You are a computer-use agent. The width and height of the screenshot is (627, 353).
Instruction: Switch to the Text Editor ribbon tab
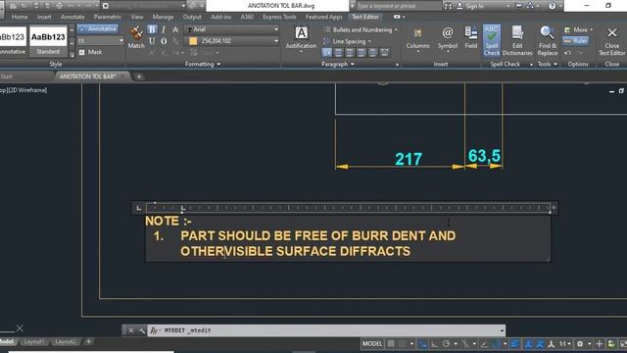coord(365,17)
